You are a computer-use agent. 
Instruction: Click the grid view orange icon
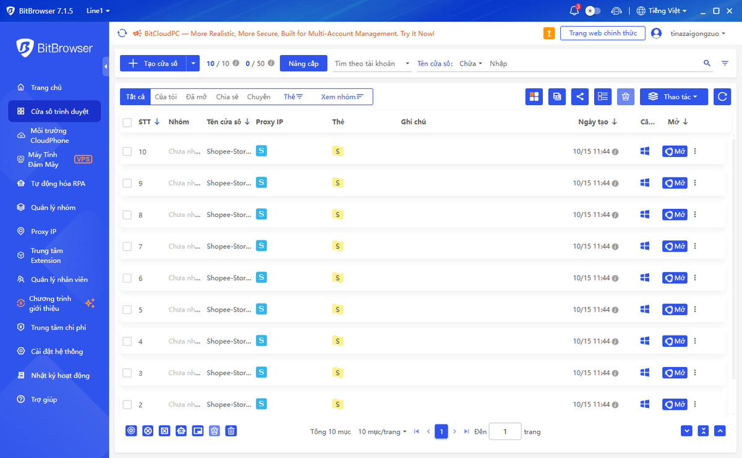click(x=534, y=96)
